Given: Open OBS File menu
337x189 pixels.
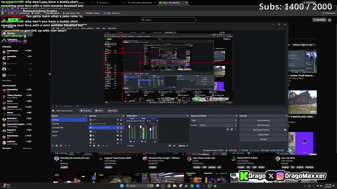Looking at the screenshot, I should (x=53, y=28).
